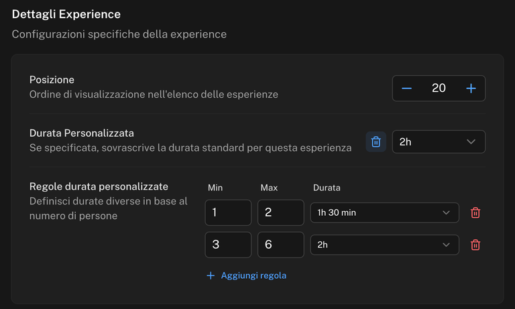Edit Max field containing 2
This screenshot has width=515, height=309.
pyautogui.click(x=280, y=212)
